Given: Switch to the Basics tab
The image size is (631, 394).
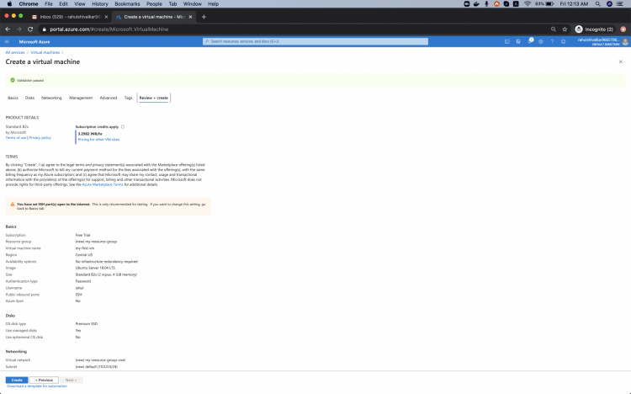Looking at the screenshot, I should pyautogui.click(x=13, y=98).
